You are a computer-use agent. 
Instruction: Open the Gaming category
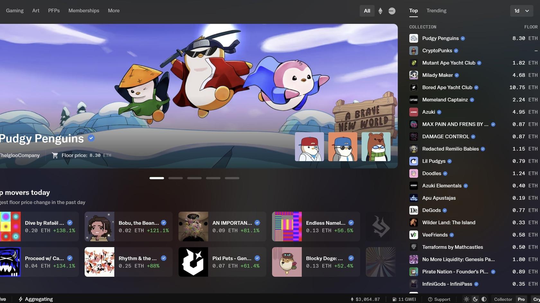(x=15, y=11)
